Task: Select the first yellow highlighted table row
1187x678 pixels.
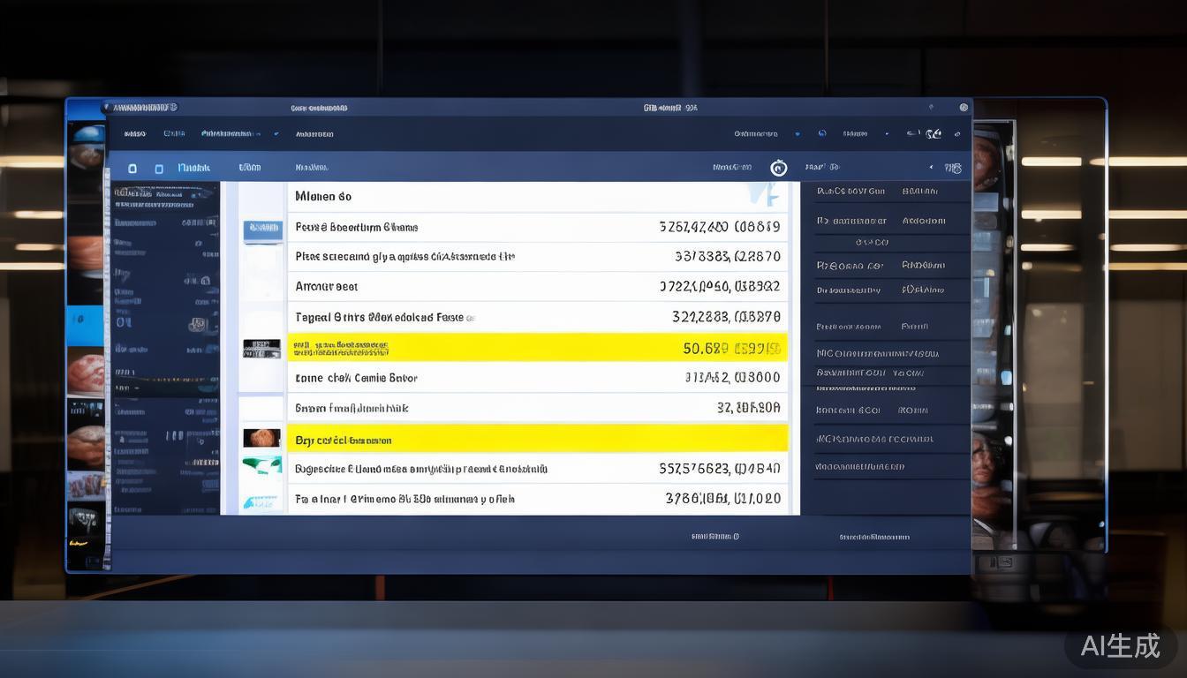Action: pos(537,348)
